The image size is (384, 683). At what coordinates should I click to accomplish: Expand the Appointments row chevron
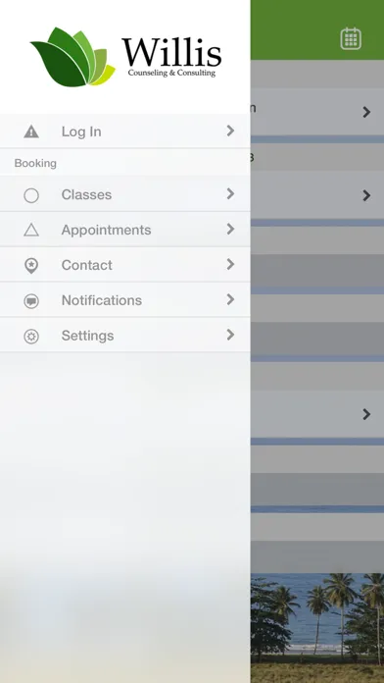click(x=230, y=229)
